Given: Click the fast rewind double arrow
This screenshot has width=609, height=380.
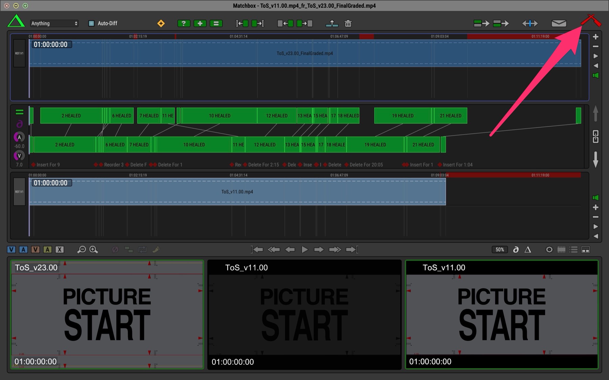Looking at the screenshot, I should pos(274,250).
